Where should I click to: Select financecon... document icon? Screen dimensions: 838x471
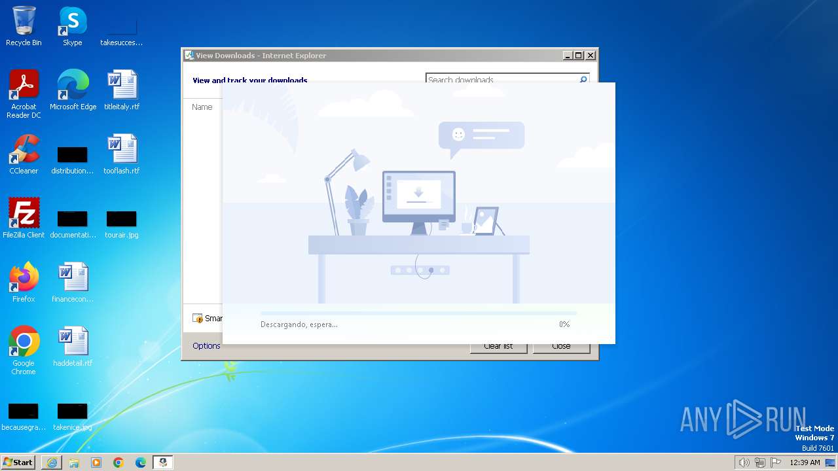[x=73, y=283]
